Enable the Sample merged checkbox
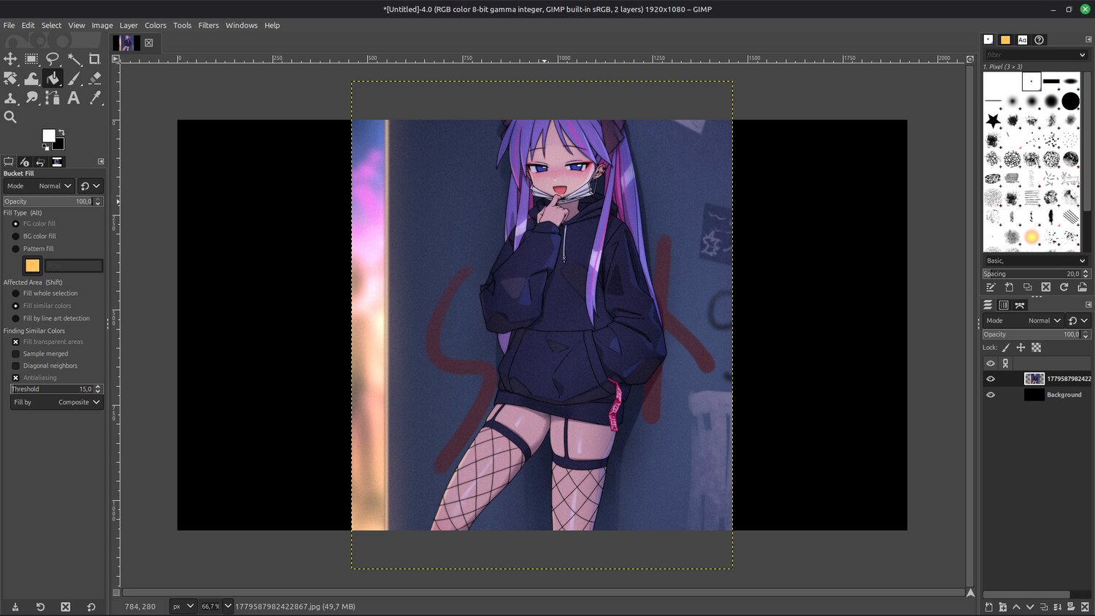The image size is (1095, 616). coord(15,354)
